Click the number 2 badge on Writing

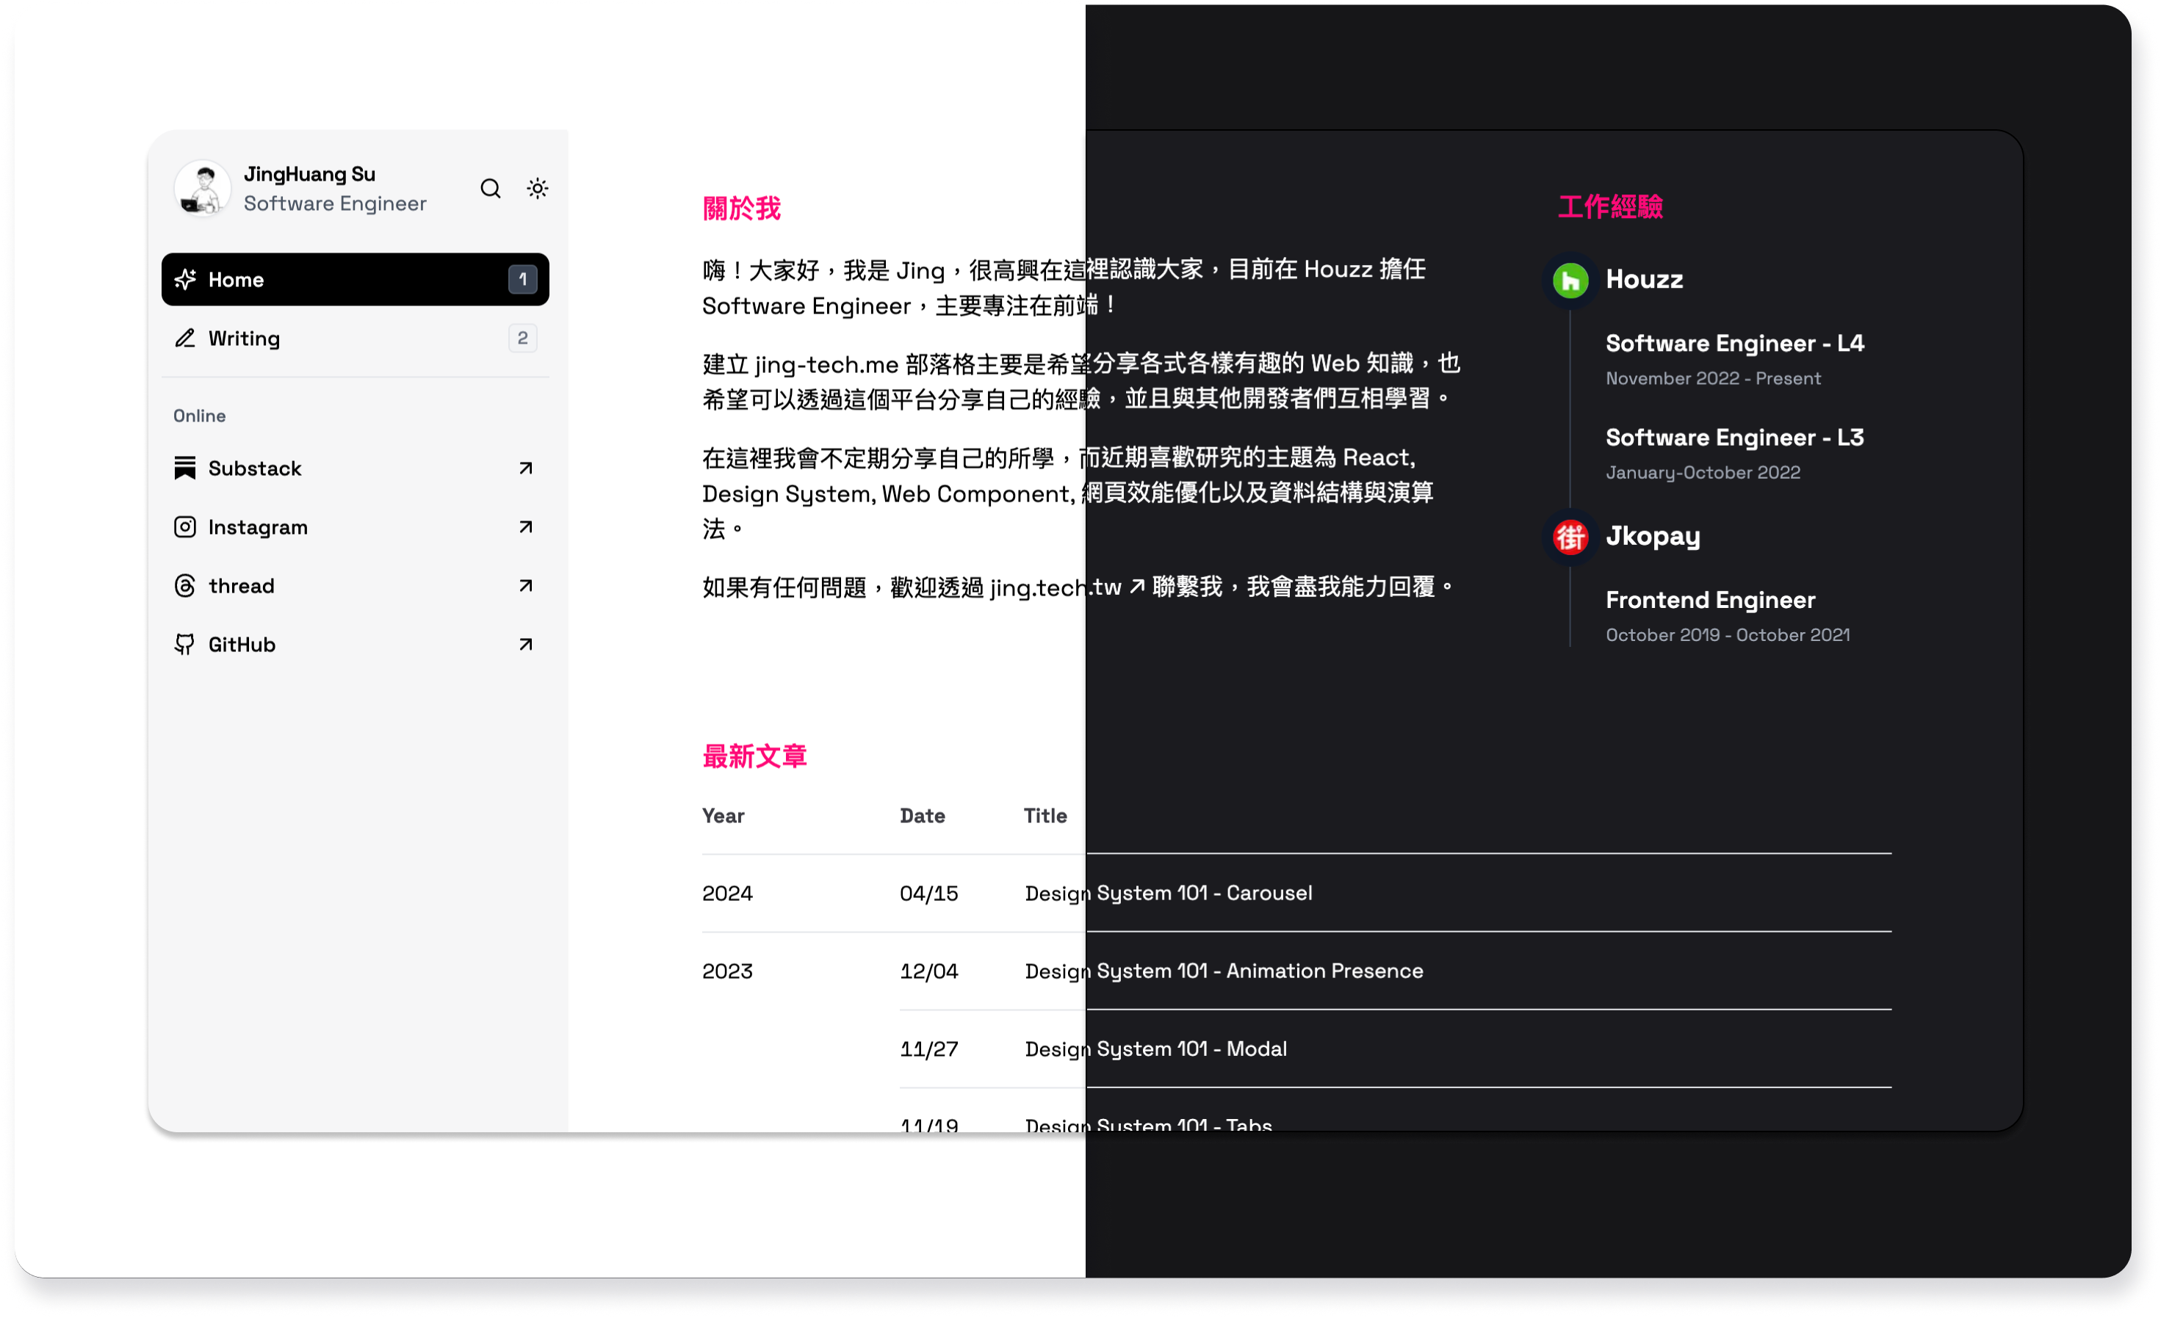523,338
